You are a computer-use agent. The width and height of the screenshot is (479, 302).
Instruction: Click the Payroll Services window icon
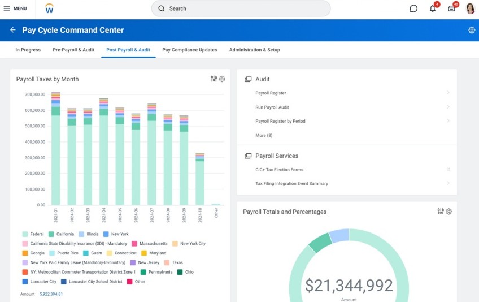(248, 156)
